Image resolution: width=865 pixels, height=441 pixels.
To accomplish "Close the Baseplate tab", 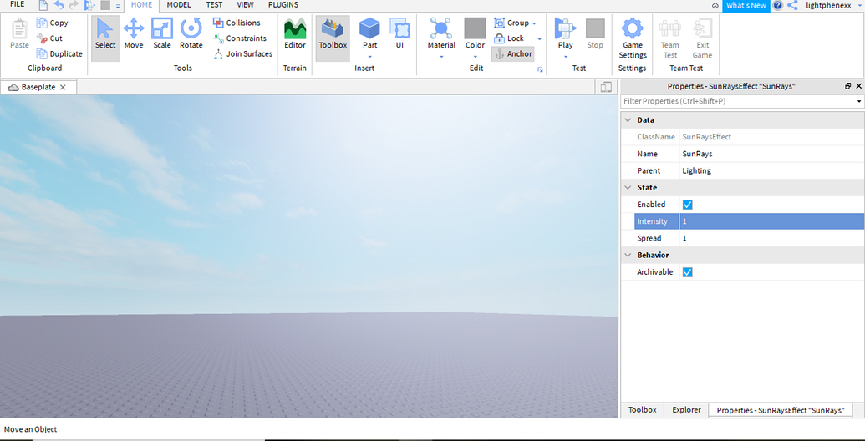I will 63,87.
